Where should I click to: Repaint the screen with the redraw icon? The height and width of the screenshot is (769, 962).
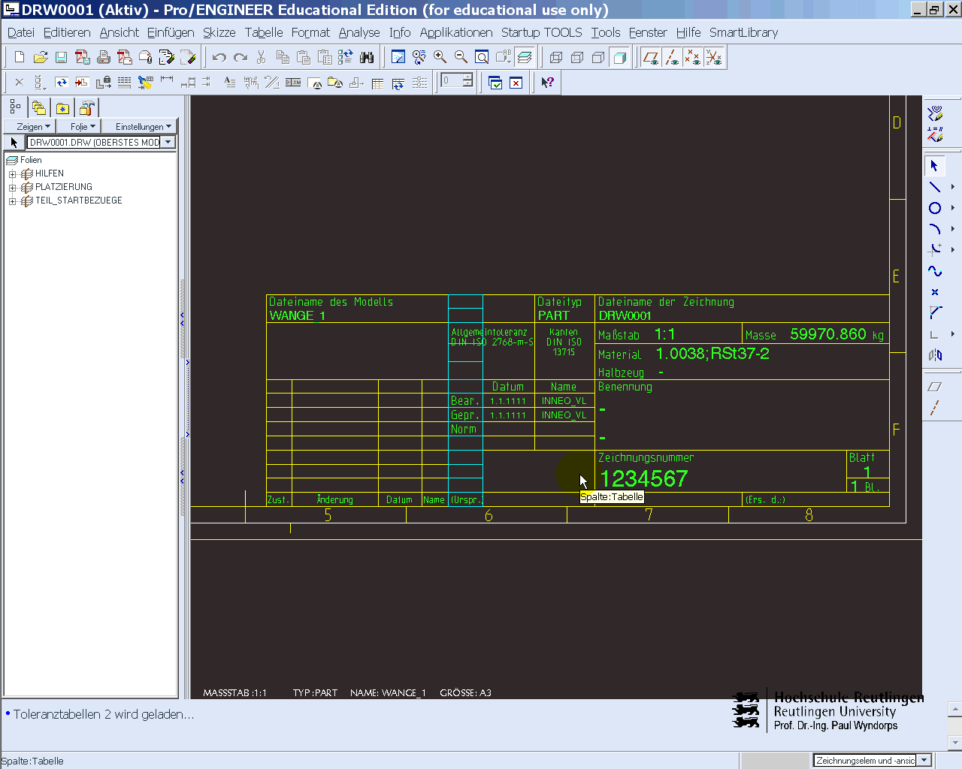398,57
